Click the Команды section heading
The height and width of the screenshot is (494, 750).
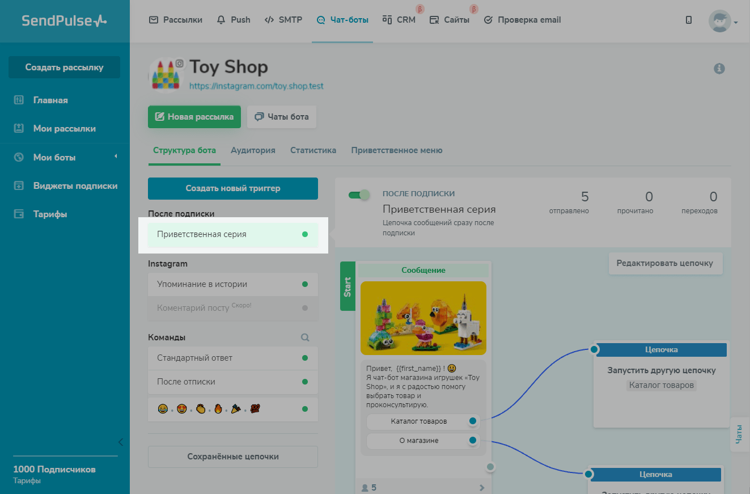click(x=167, y=337)
